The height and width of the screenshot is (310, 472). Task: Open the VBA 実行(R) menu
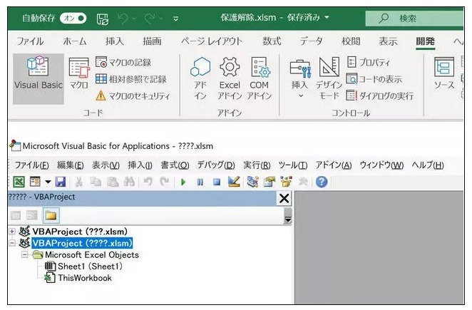pos(257,165)
